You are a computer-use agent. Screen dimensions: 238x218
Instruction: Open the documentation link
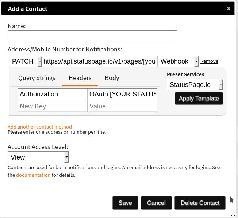pos(33,175)
